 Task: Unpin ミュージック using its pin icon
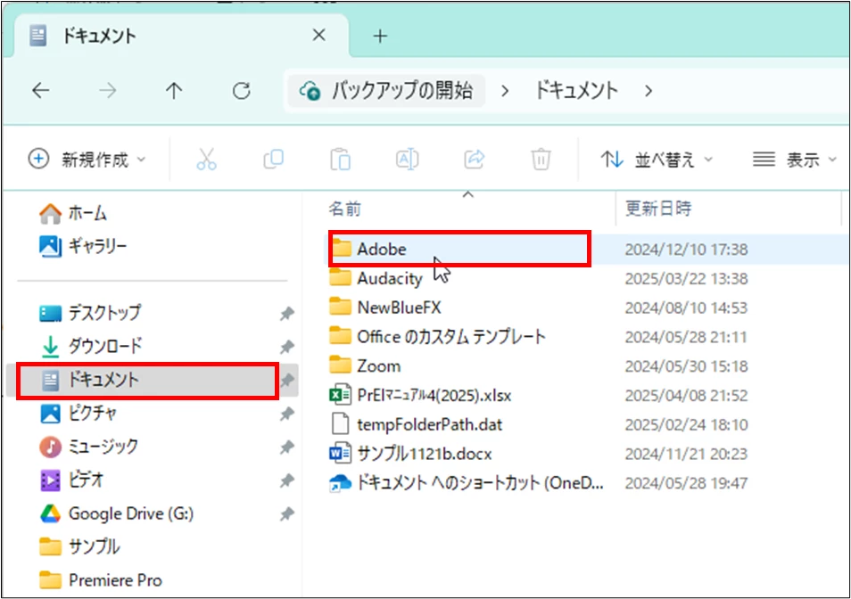286,447
